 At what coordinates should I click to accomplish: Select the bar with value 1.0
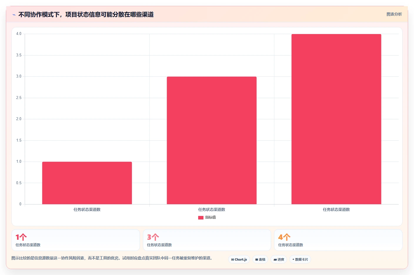pyautogui.click(x=87, y=183)
